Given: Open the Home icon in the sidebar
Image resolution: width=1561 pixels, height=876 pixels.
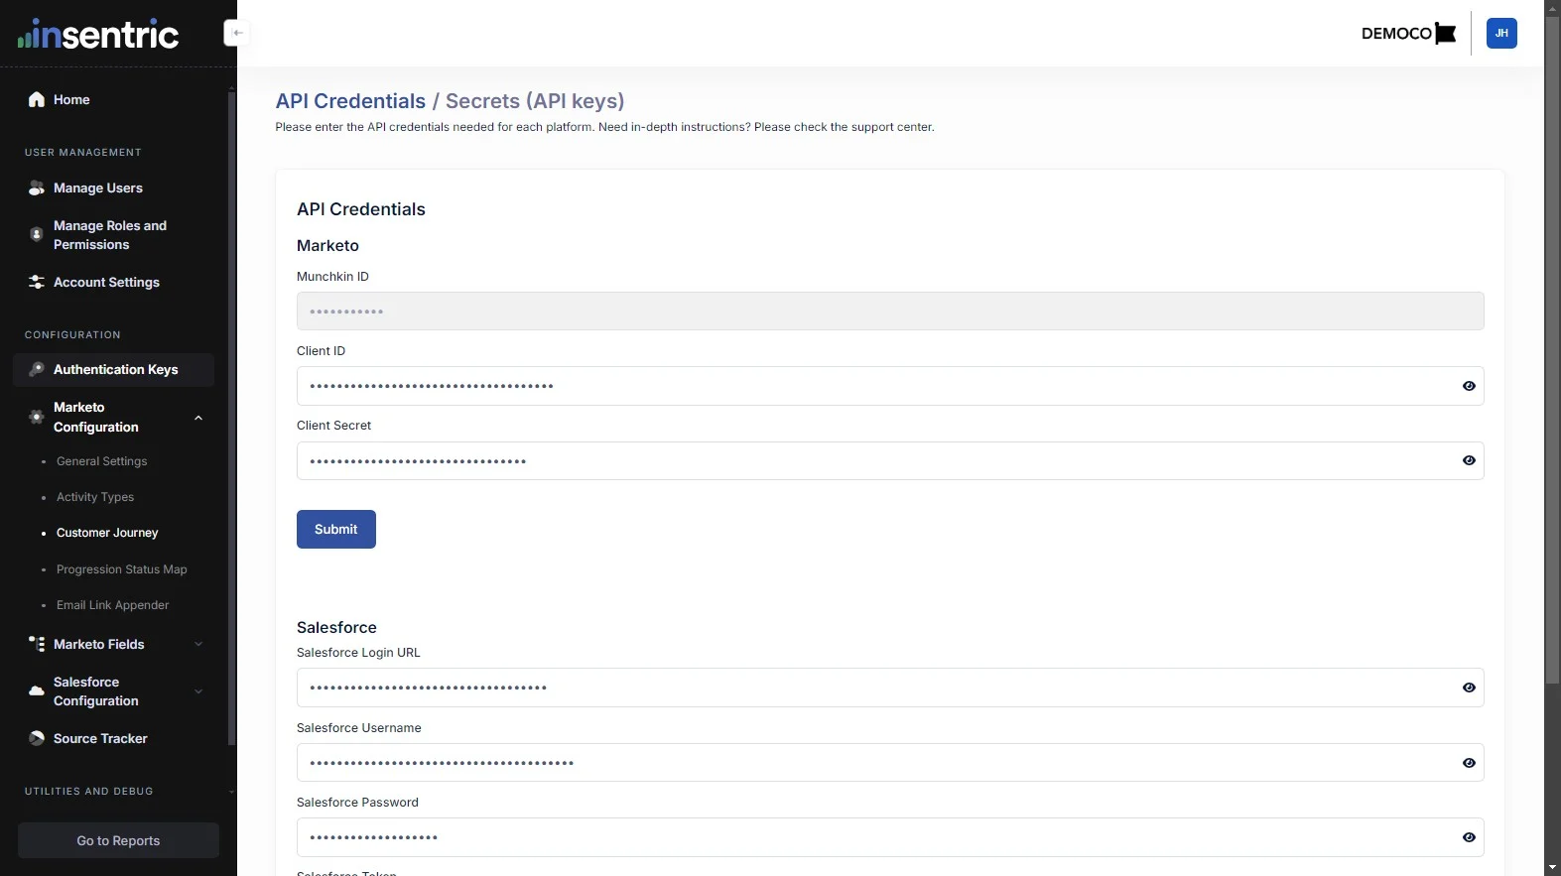Looking at the screenshot, I should 37,99.
